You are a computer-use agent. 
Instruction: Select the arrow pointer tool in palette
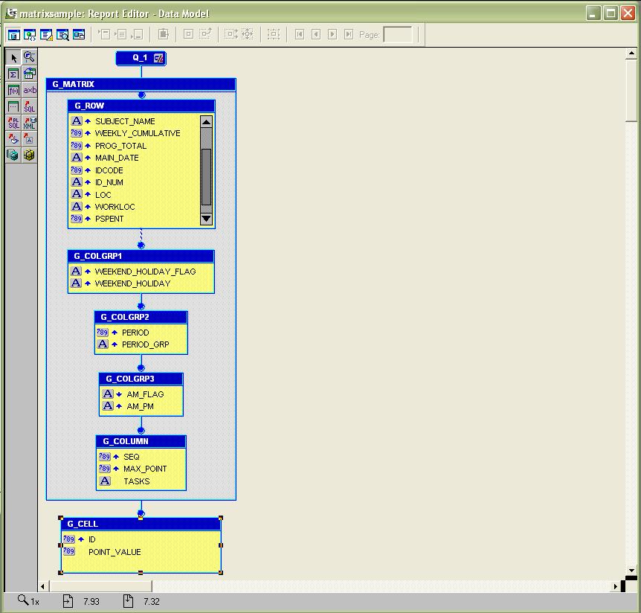[x=13, y=57]
